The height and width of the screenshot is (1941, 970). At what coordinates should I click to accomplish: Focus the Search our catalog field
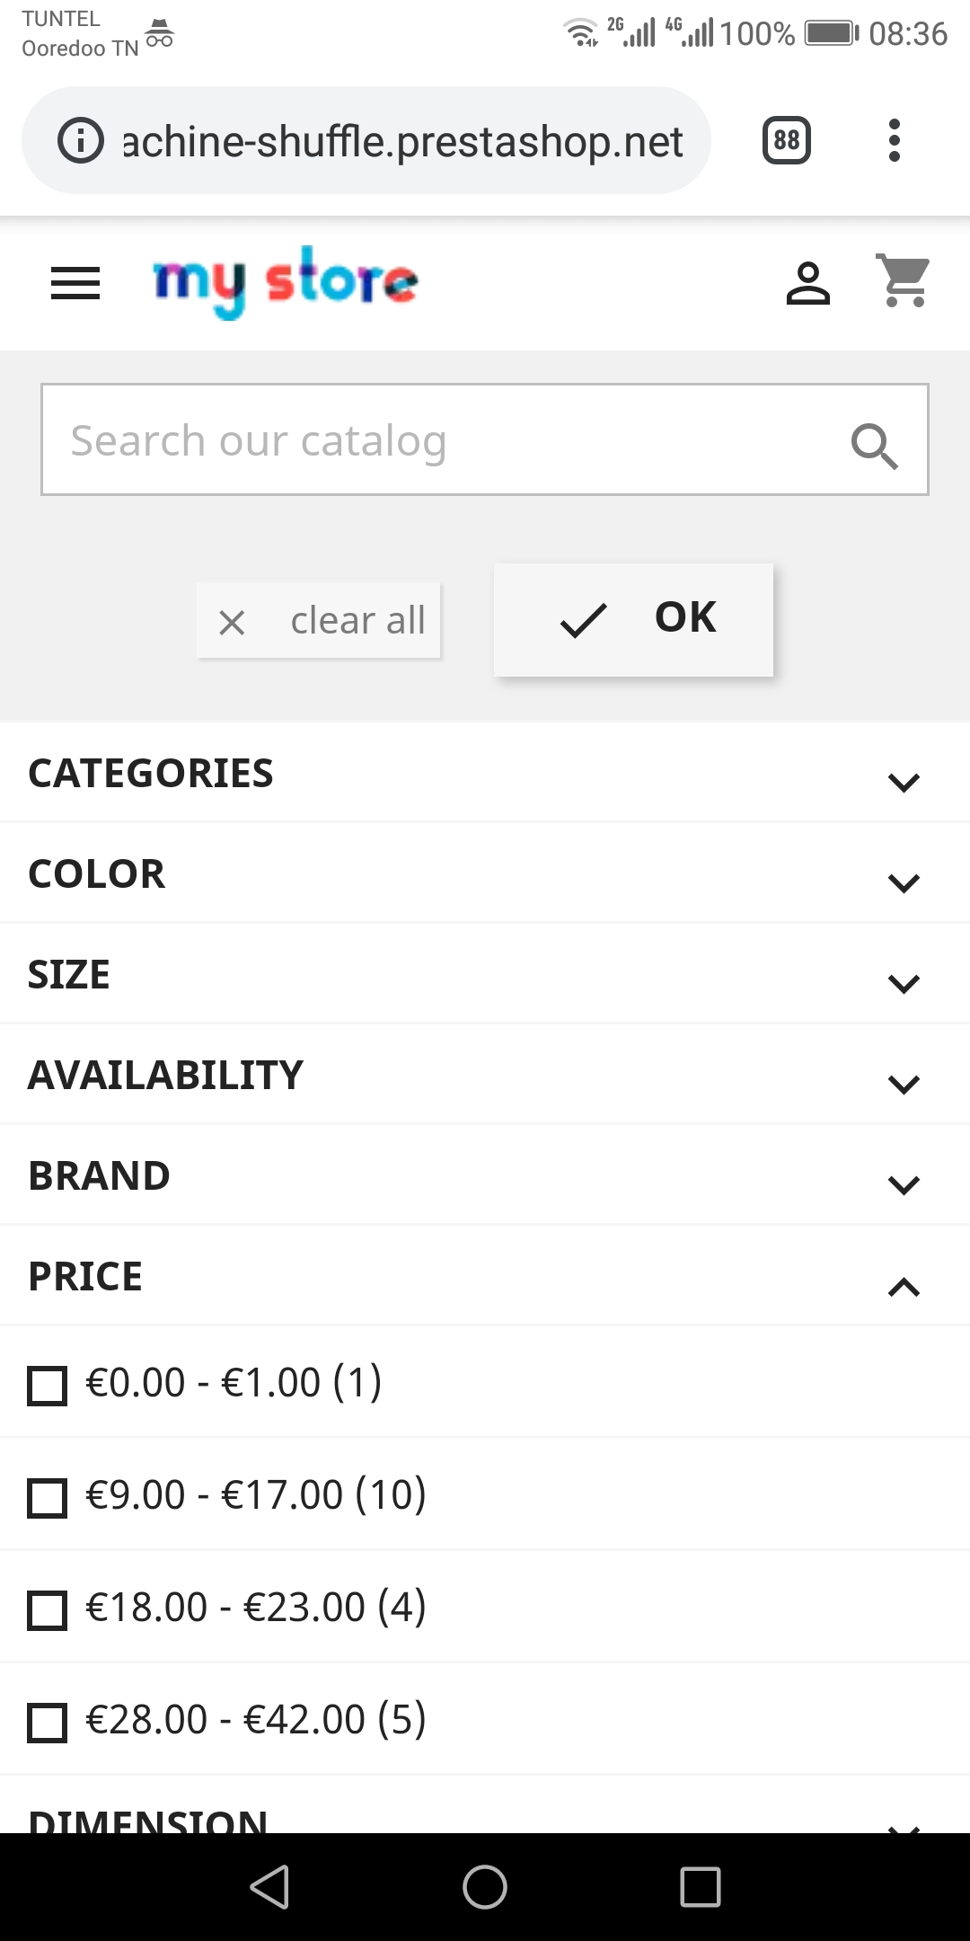click(x=440, y=440)
